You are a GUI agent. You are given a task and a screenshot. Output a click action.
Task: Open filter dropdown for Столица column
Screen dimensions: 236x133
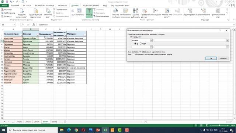(x=38, y=35)
